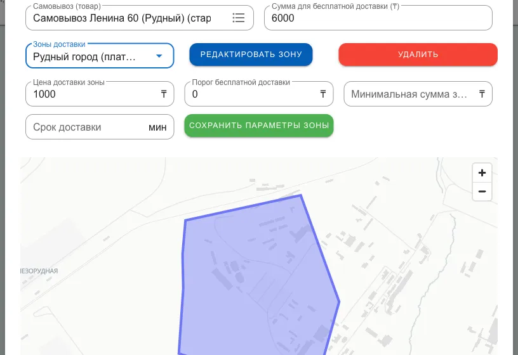Viewport: 518px width, 355px height.
Task: Focus the Минимальная сумма заказа field
Action: tap(418, 94)
